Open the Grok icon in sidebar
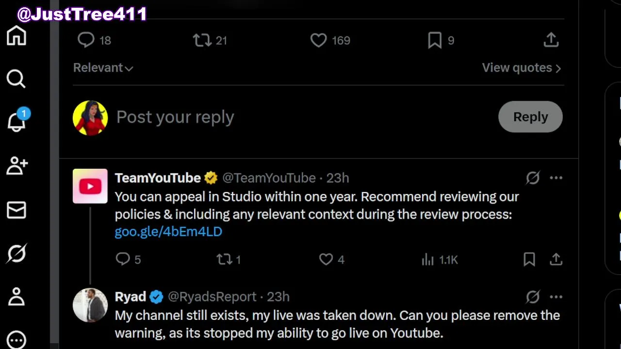Screen dimensions: 621x349 (16, 254)
